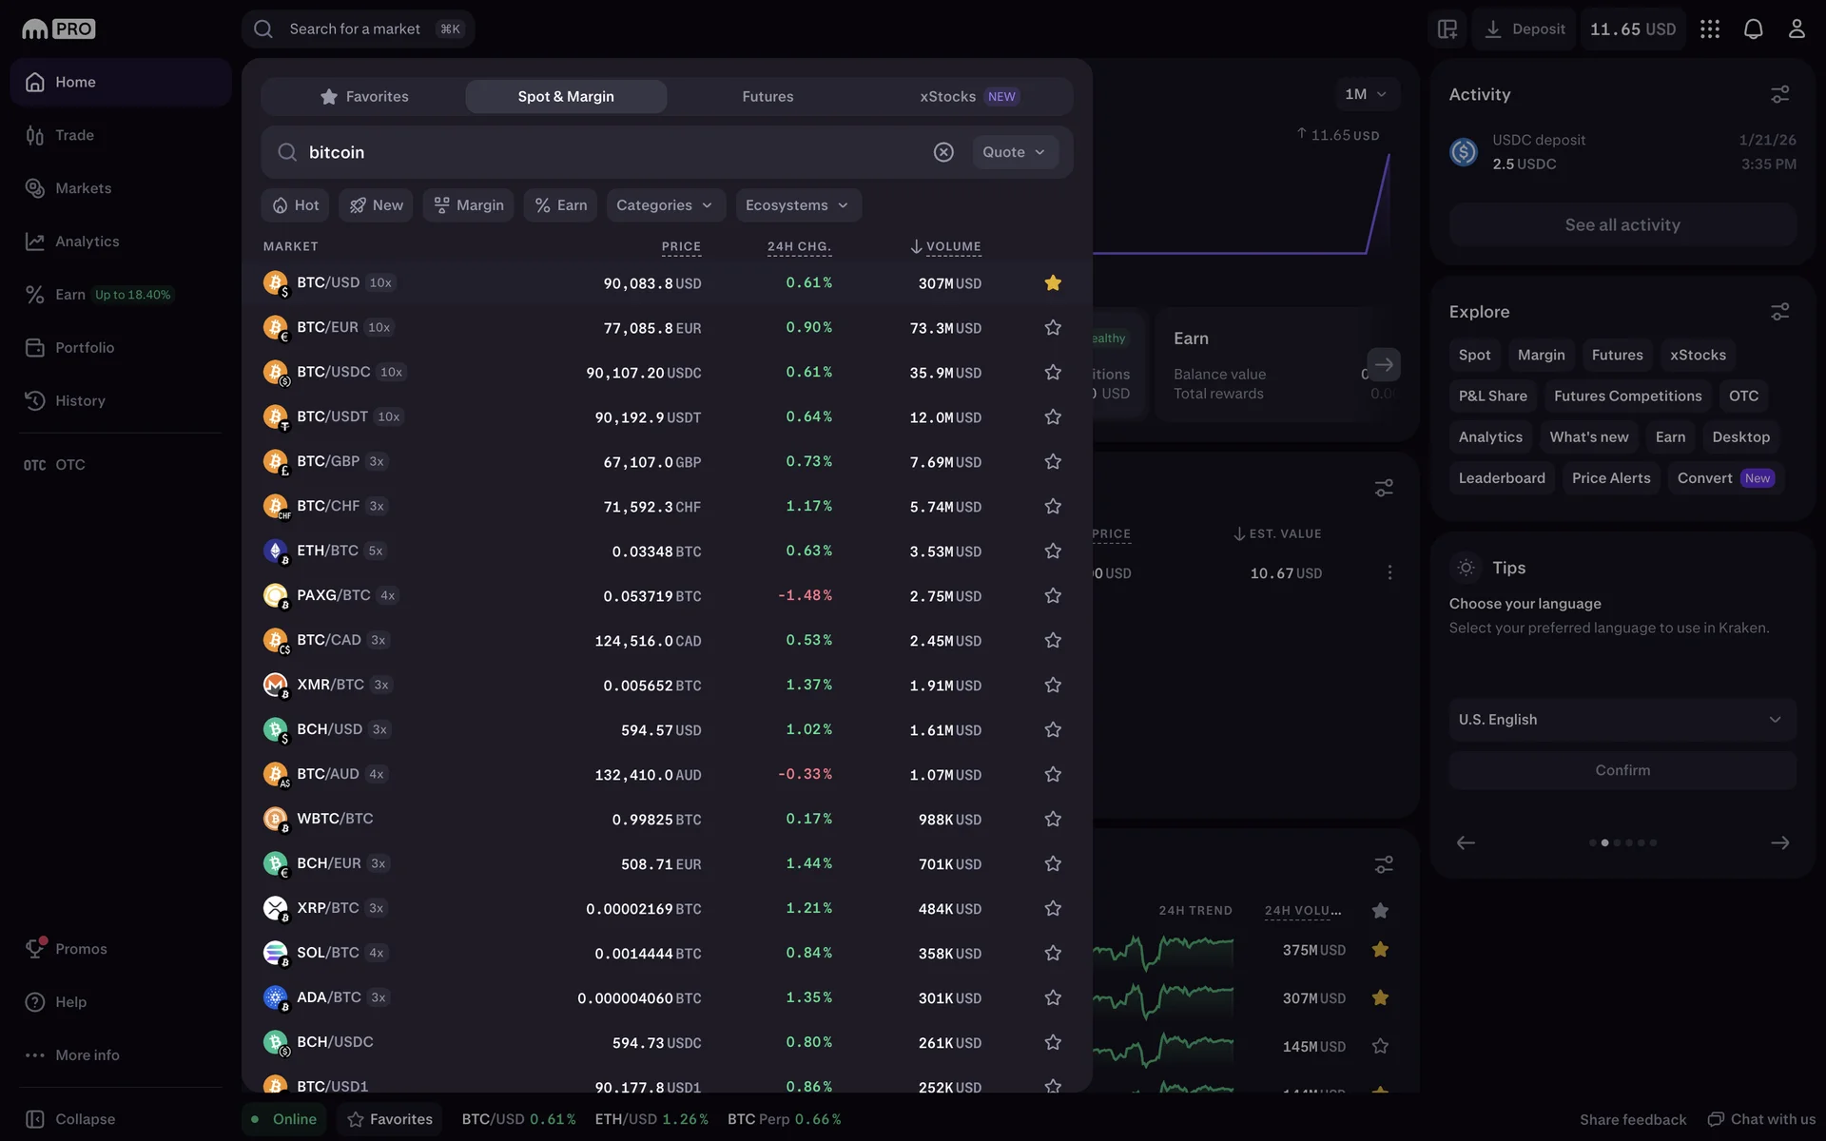Expand the Quote dropdown
The width and height of the screenshot is (1826, 1141).
coord(1014,152)
